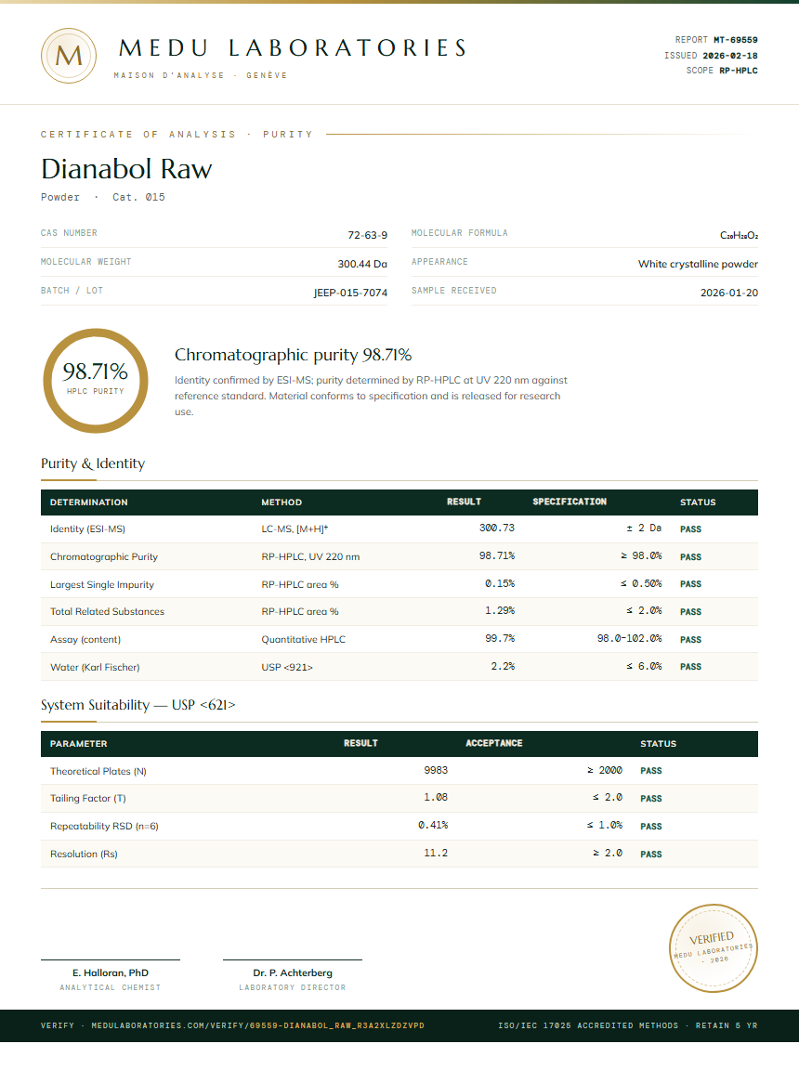
Task: Click PASS status in Resolution (Rs) row
Action: click(651, 854)
